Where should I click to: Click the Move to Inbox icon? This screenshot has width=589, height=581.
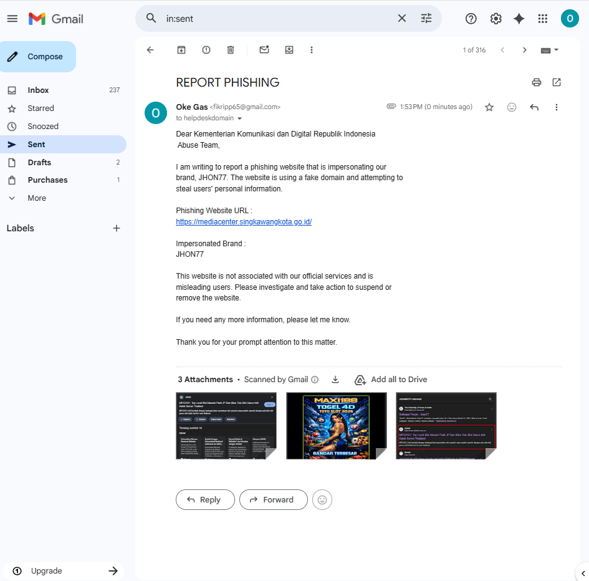tap(289, 50)
